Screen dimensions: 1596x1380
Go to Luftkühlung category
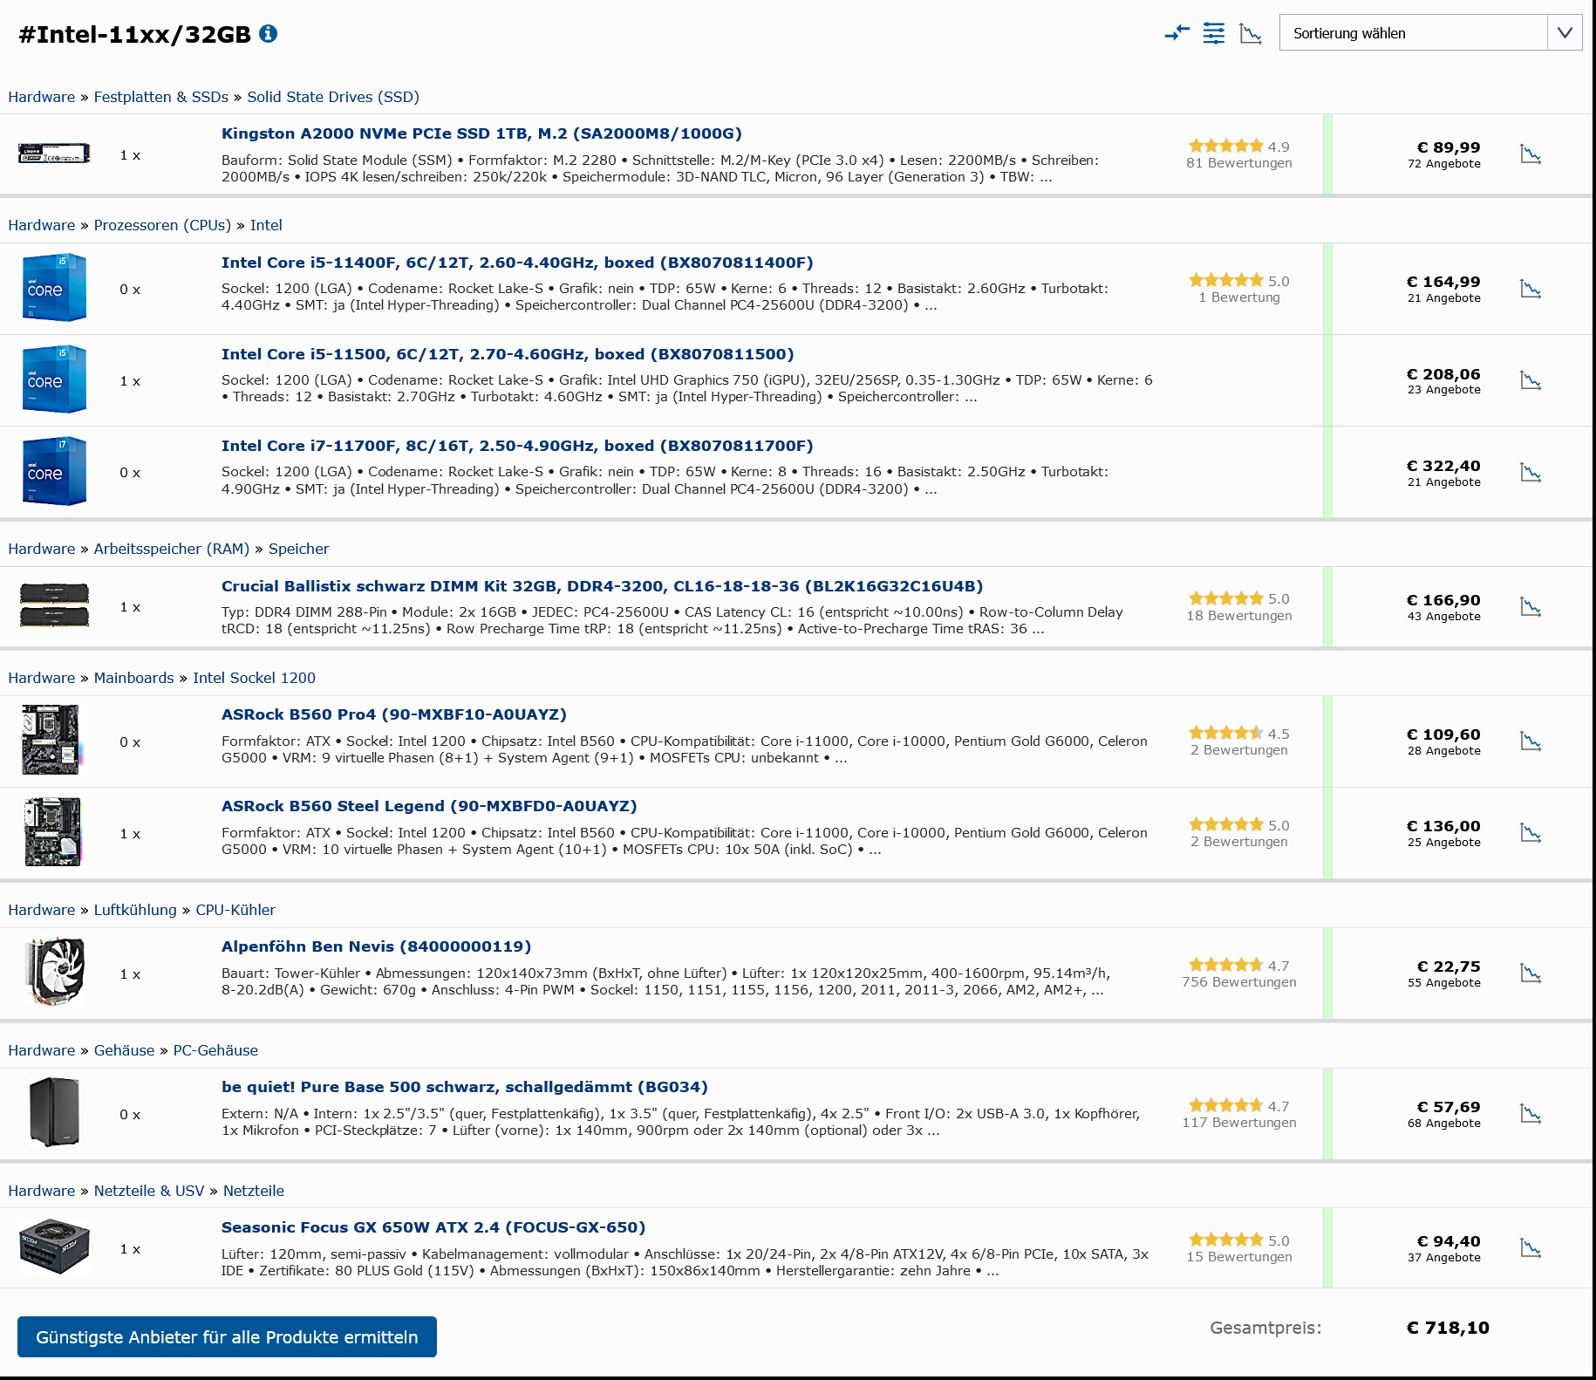click(x=135, y=910)
